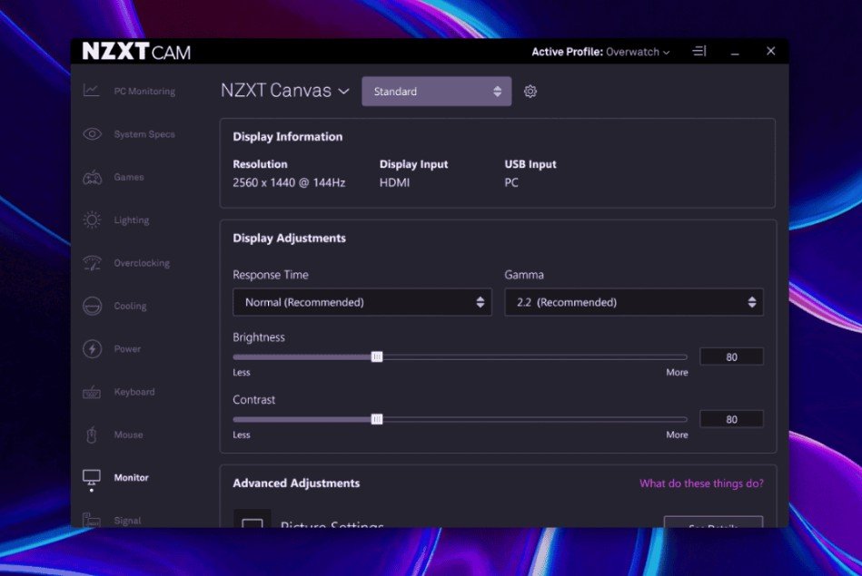Close the NZXT CAM window
862x576 pixels.
point(771,51)
